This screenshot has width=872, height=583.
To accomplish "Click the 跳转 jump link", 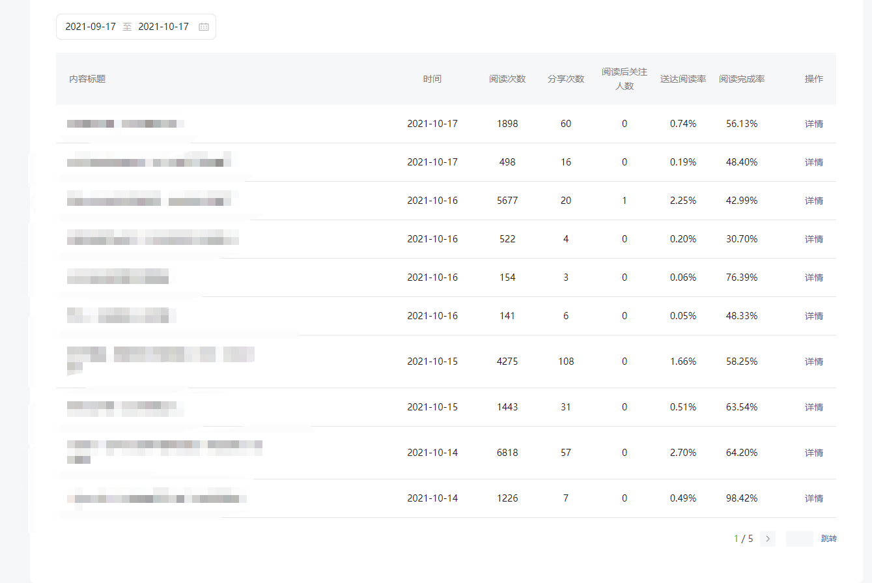I will (828, 539).
